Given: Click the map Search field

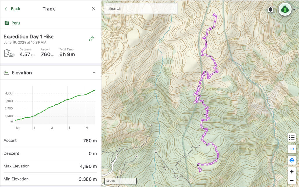Looking at the screenshot, I should tap(141, 8).
